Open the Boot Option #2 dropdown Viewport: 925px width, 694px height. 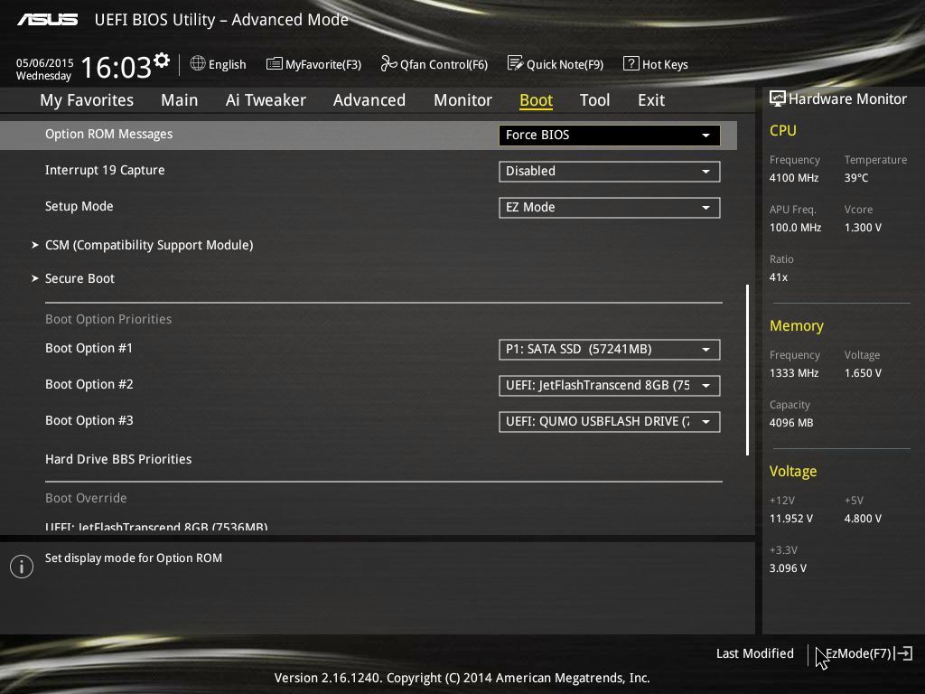[x=609, y=386]
